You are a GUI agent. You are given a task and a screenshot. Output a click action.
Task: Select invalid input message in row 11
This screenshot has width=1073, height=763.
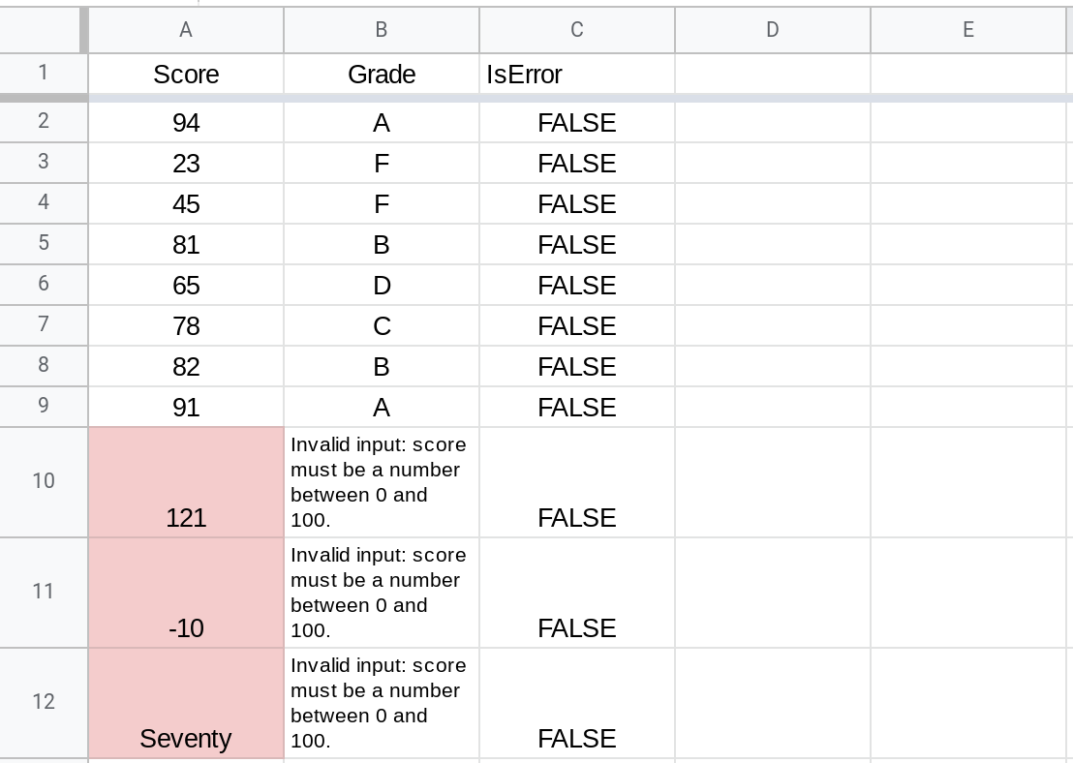pyautogui.click(x=382, y=593)
